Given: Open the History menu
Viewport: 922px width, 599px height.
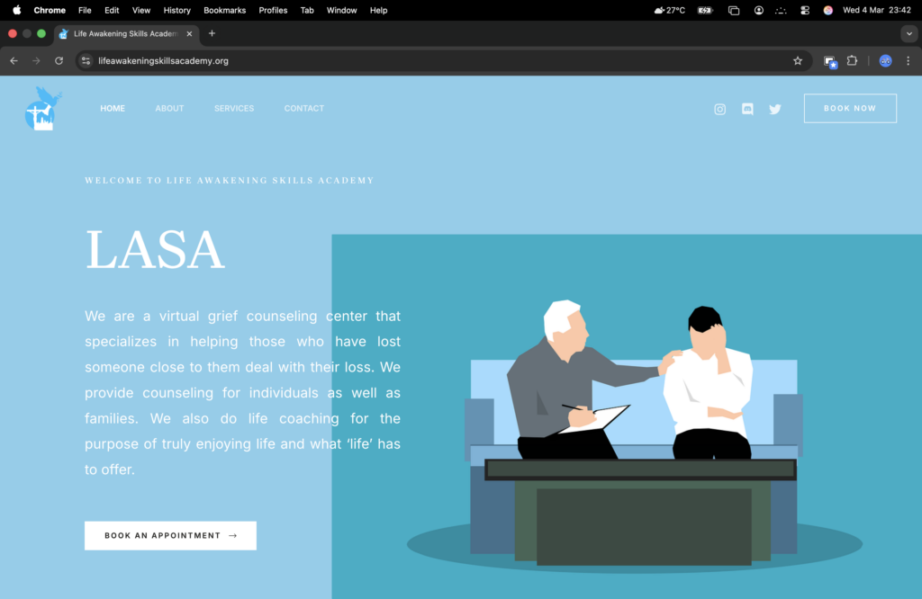Looking at the screenshot, I should (176, 10).
